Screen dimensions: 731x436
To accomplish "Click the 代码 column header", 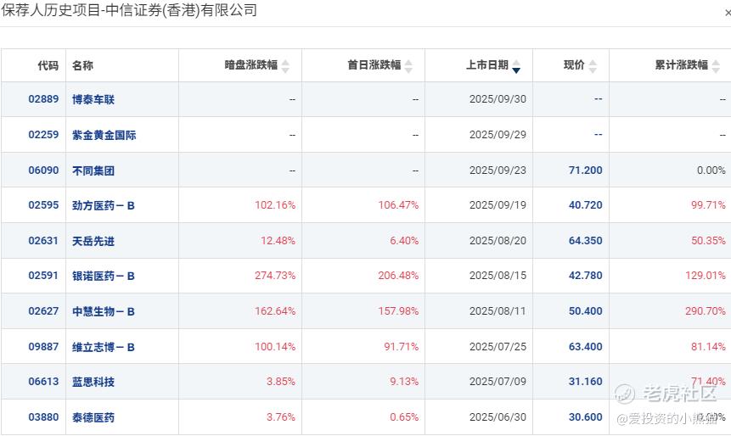I will pos(48,65).
